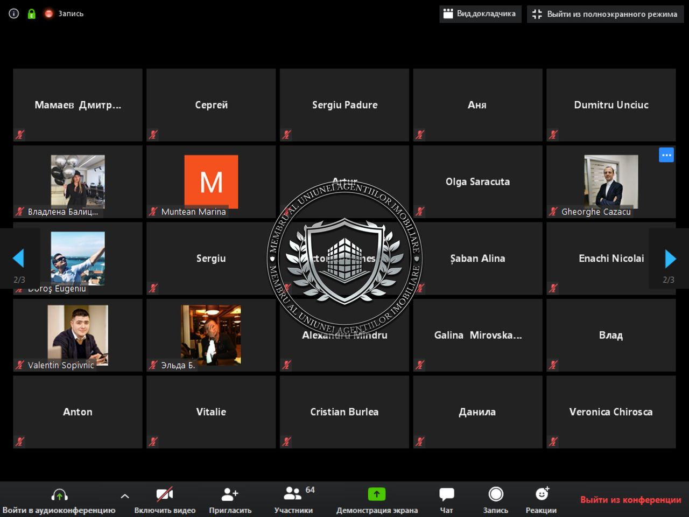Click the name Мамаев Дмитр...
The image size is (689, 517).
pyautogui.click(x=78, y=105)
